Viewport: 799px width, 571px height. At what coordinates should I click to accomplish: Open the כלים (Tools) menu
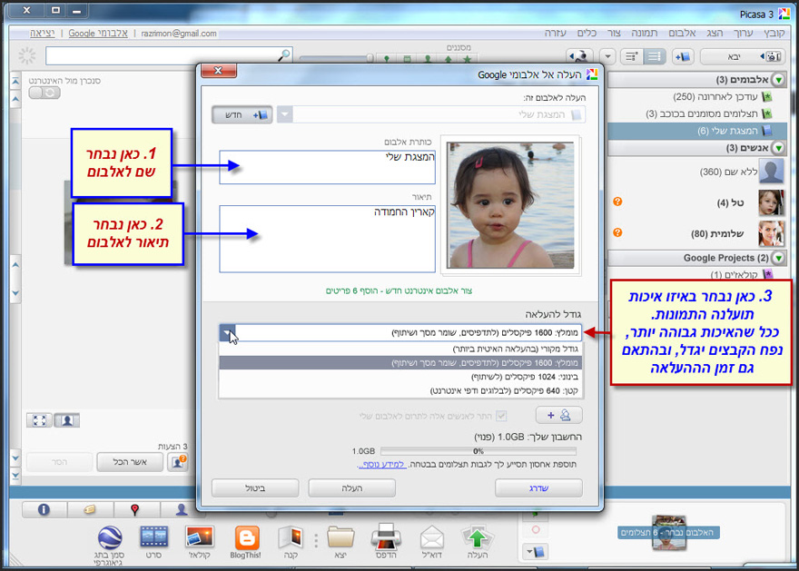tap(587, 33)
